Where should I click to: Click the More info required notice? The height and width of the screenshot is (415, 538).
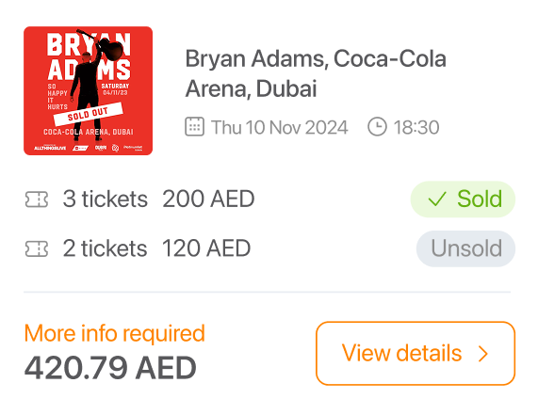pyautogui.click(x=115, y=333)
